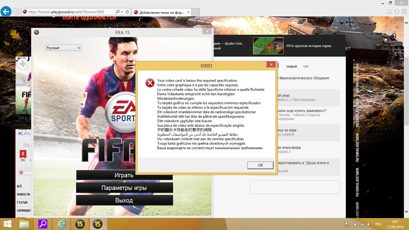Click the first FIFA 15 taskbar icon
409x230 pixels.
pyautogui.click(x=80, y=224)
